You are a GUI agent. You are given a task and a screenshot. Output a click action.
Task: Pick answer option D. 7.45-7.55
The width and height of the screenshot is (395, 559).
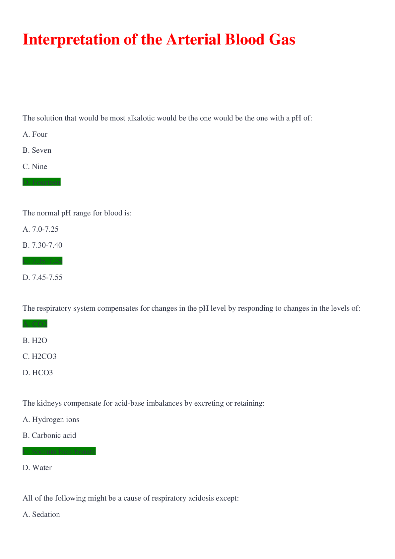[x=42, y=278]
